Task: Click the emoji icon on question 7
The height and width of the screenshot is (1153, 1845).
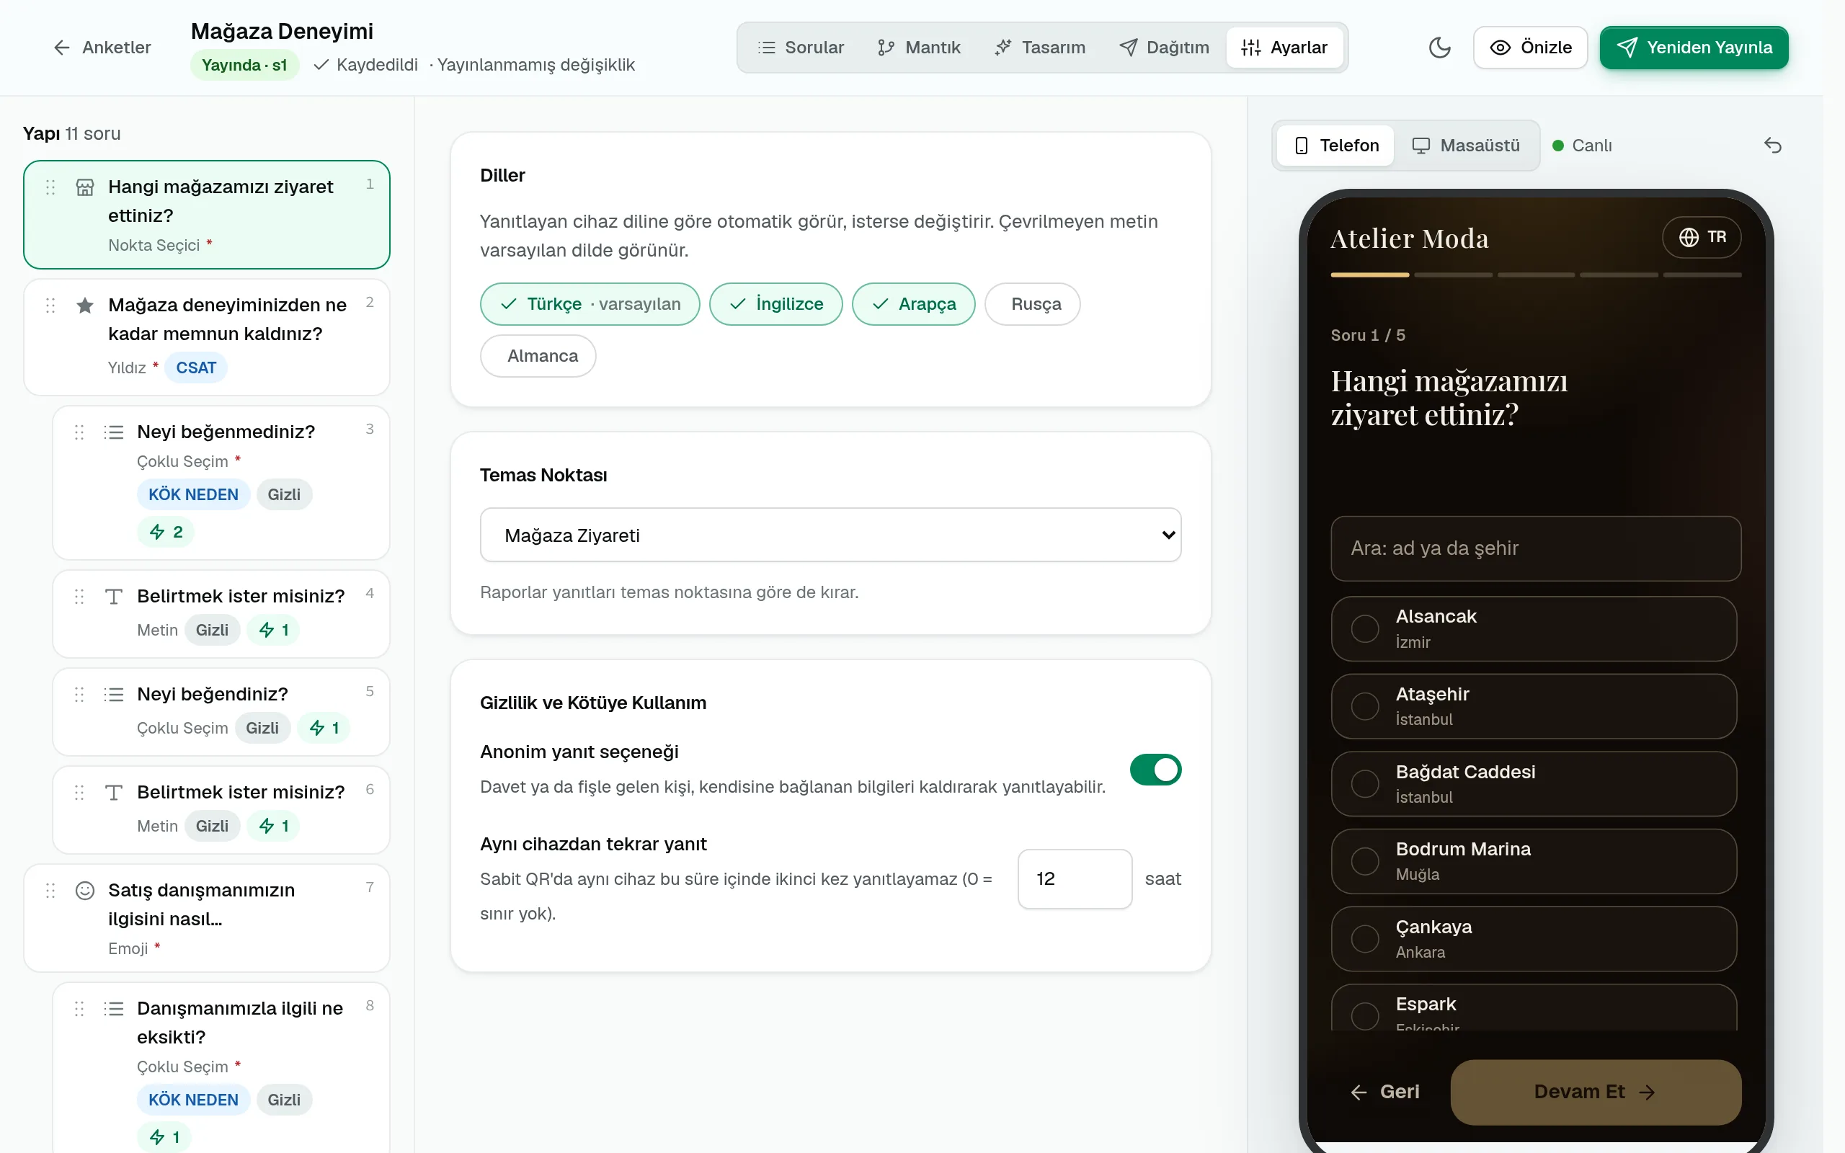Action: 84,890
